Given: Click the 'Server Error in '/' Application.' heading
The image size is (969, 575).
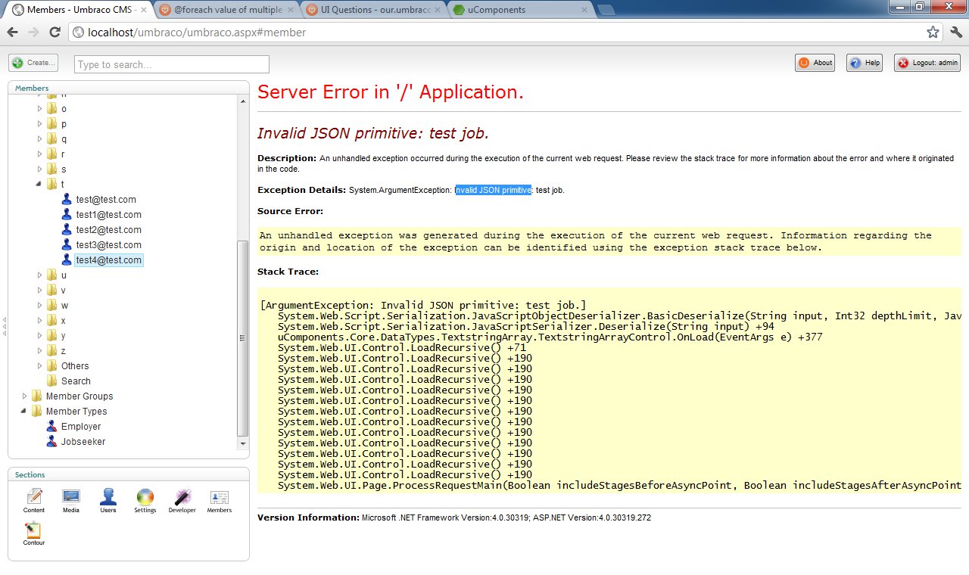Looking at the screenshot, I should coord(391,92).
